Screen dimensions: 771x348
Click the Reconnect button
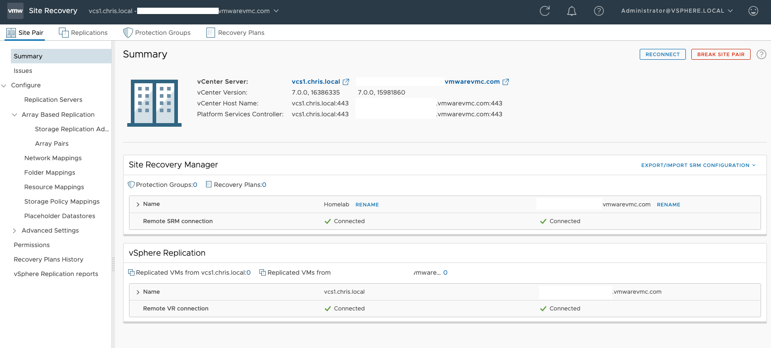(x=662, y=54)
